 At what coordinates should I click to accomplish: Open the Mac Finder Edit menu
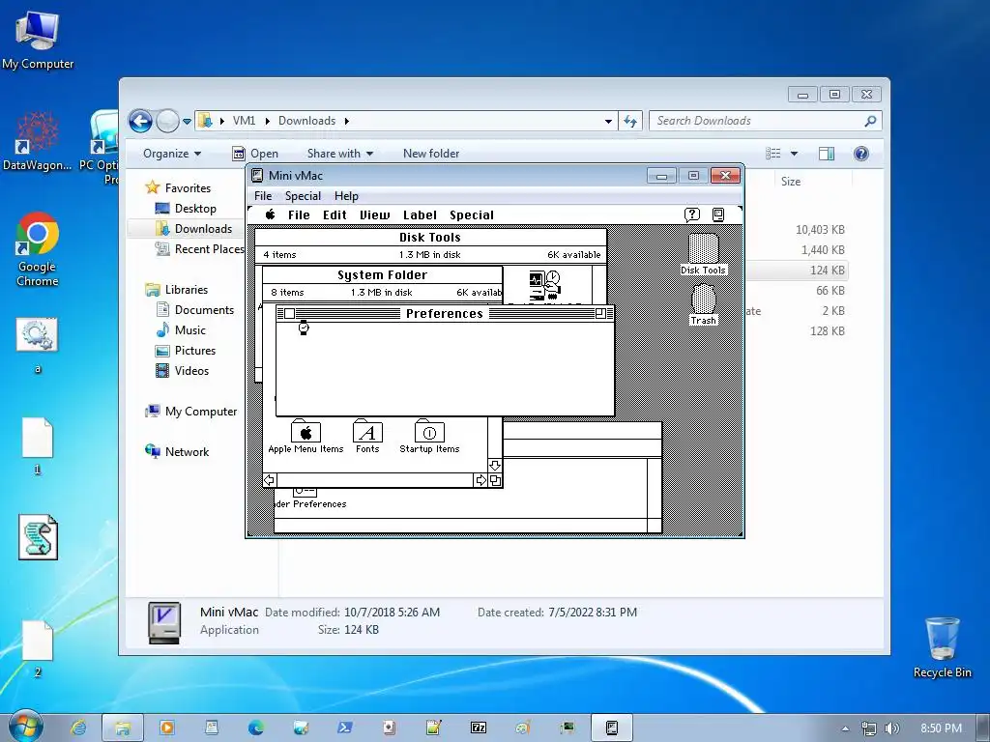[335, 215]
